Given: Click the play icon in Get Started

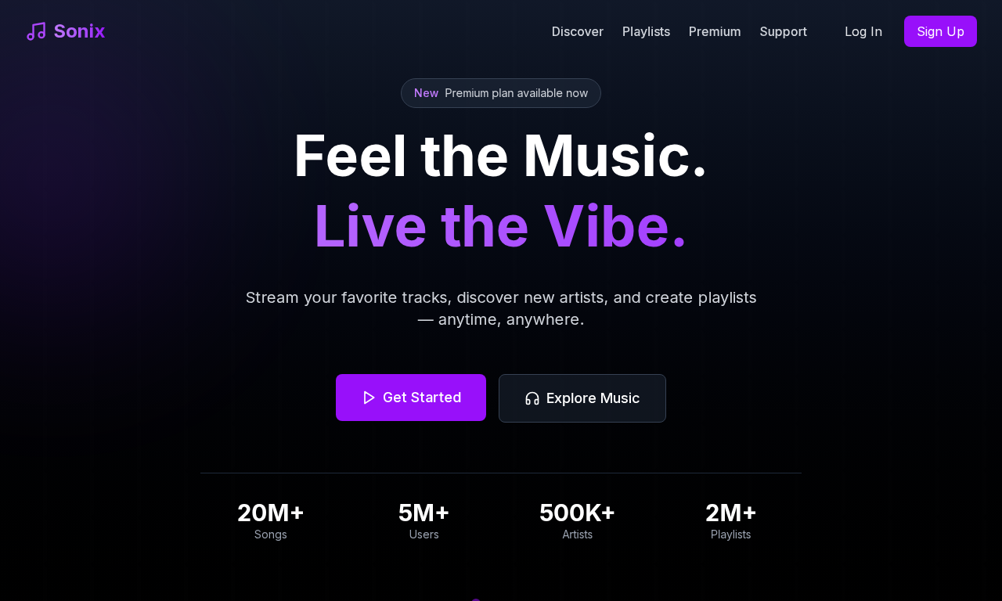Looking at the screenshot, I should 369,398.
